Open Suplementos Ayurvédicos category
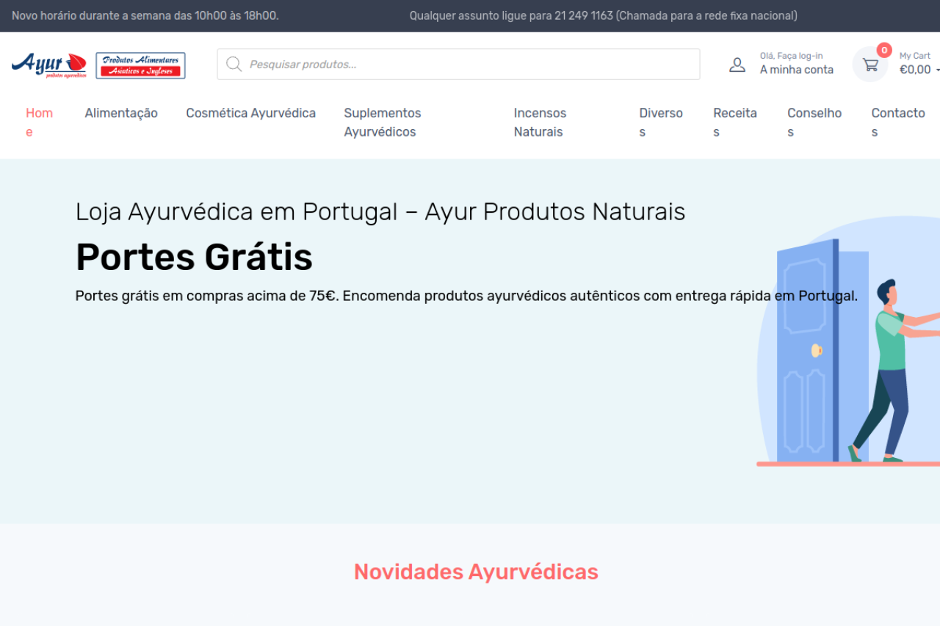 pos(382,122)
